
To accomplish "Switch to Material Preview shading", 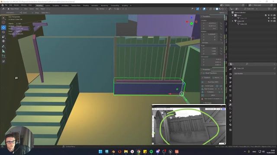I will [x=220, y=9].
